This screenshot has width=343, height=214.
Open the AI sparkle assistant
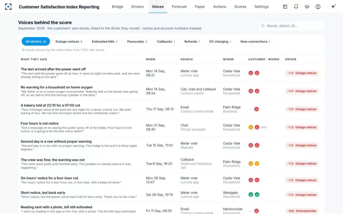coord(333,7)
